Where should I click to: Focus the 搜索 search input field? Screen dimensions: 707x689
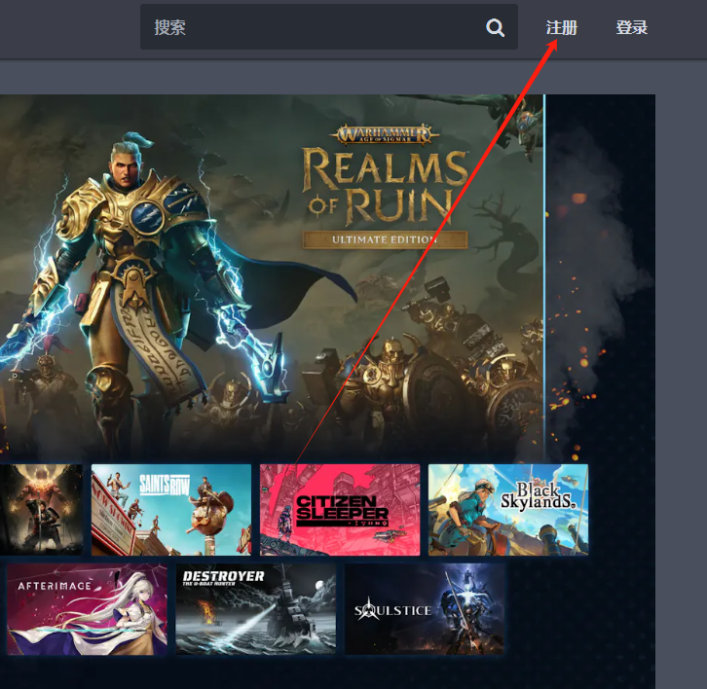[329, 27]
